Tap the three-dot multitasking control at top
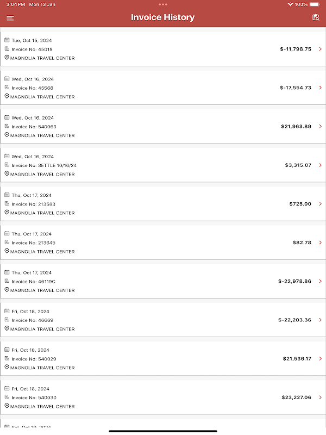The width and height of the screenshot is (326, 435). click(x=163, y=4)
